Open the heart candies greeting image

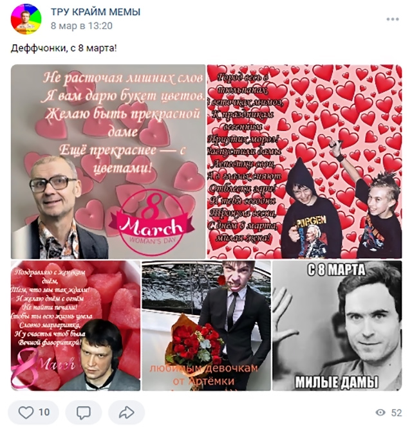(75, 325)
